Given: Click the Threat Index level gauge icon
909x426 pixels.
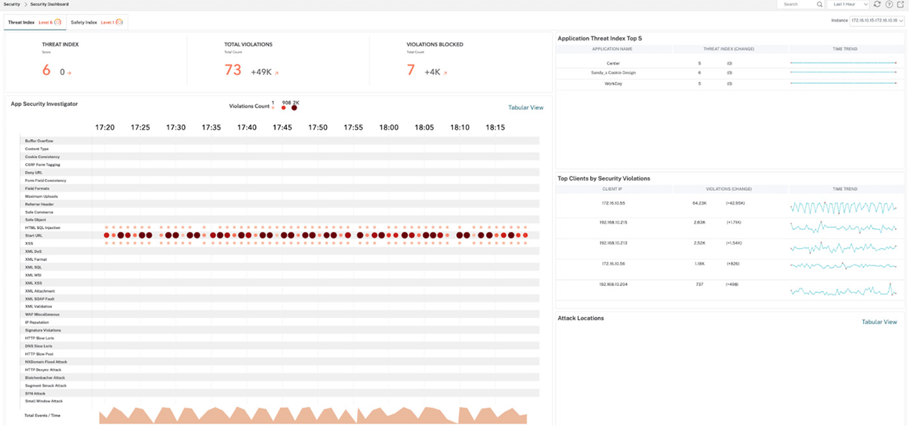Looking at the screenshot, I should pos(57,22).
